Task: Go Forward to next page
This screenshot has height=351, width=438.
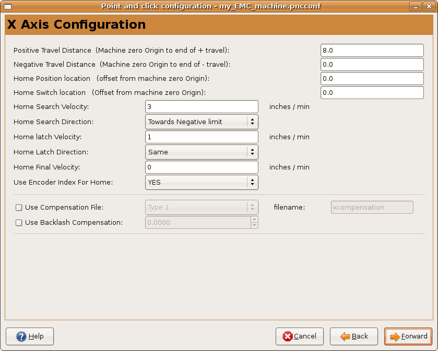Action: pos(408,336)
